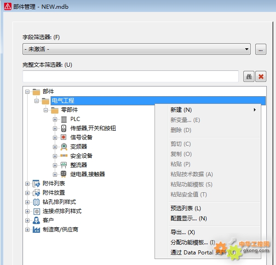Click the 继电器,接触器 icon
The width and height of the screenshot is (276, 265).
point(63,174)
